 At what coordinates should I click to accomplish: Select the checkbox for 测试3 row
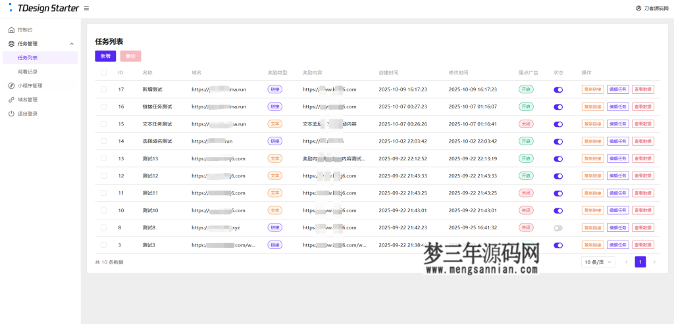click(x=103, y=244)
